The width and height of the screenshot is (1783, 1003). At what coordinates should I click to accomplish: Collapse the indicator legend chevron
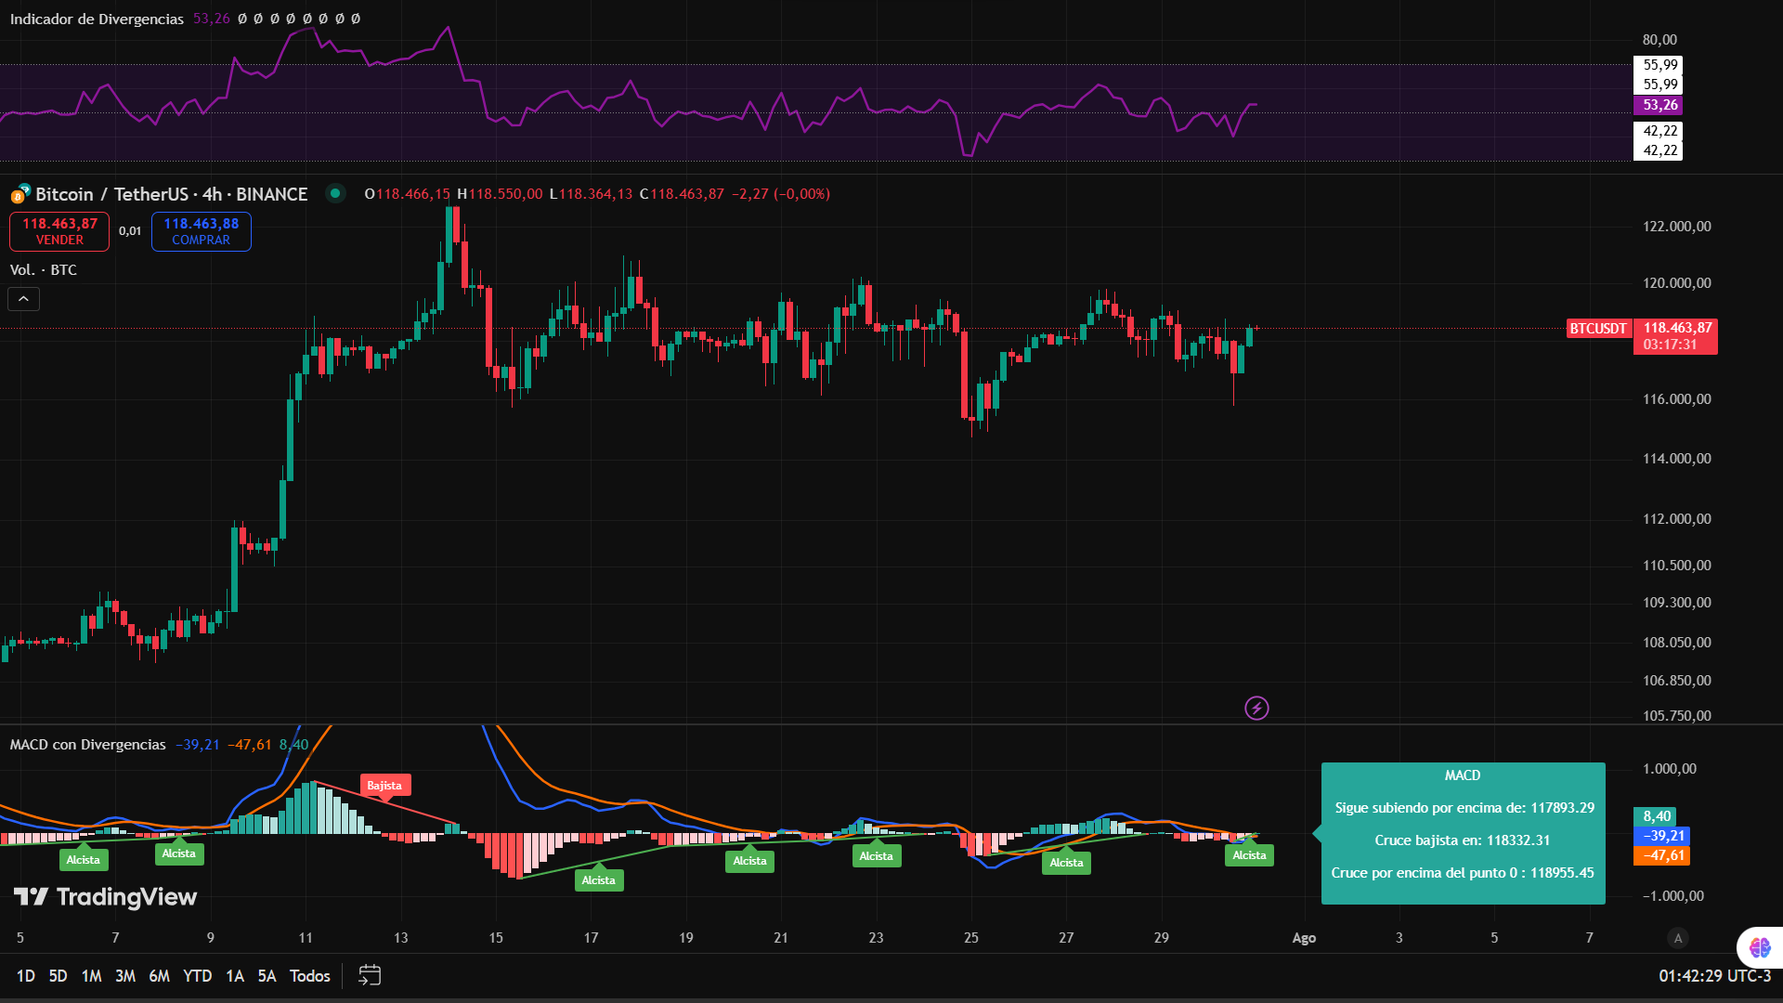tap(24, 299)
